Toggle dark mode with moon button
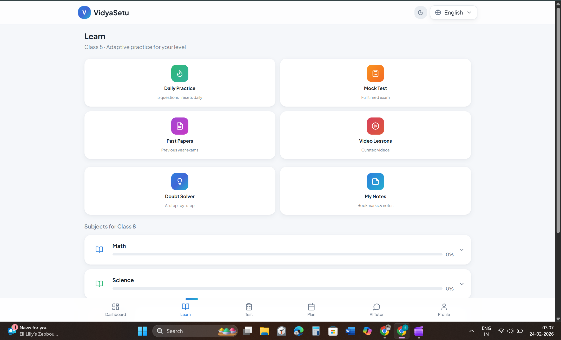The width and height of the screenshot is (561, 340). tap(420, 12)
